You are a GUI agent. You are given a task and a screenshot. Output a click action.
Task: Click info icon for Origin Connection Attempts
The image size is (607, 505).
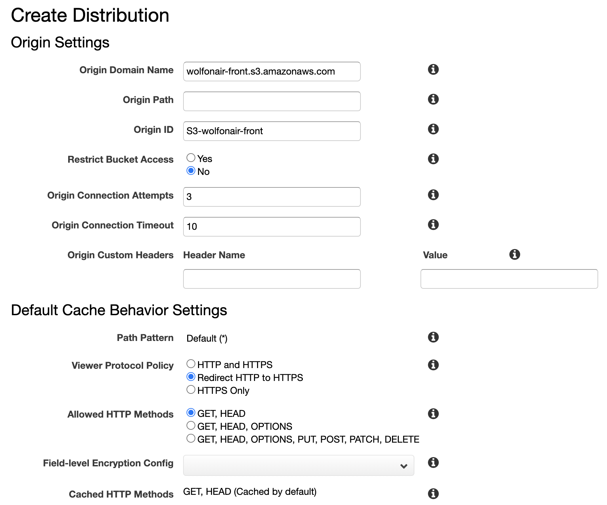pos(433,195)
